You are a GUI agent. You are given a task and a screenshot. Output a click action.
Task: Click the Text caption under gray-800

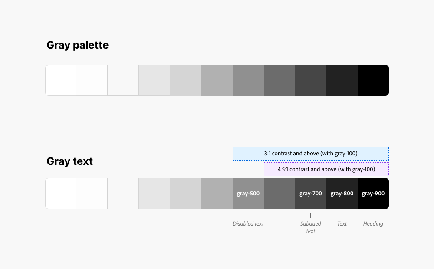point(342,223)
